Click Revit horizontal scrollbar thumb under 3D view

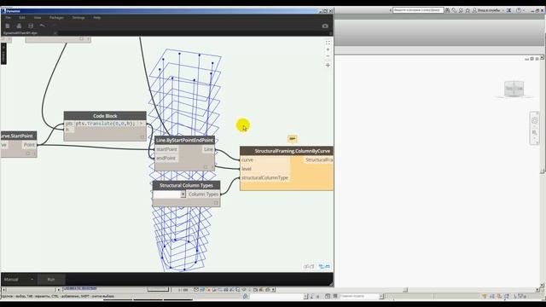pos(405,290)
